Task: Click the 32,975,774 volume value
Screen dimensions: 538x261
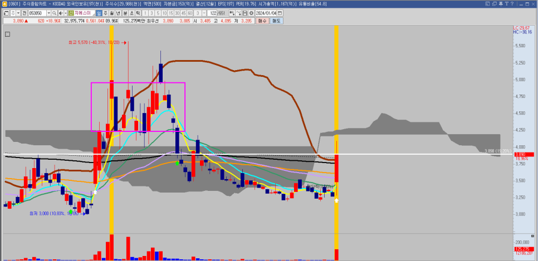Action: (x=75, y=21)
